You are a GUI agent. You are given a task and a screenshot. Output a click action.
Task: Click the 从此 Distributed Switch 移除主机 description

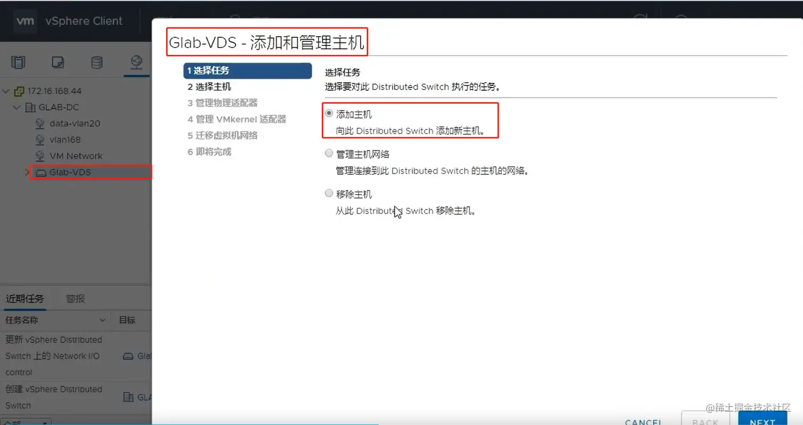point(405,211)
